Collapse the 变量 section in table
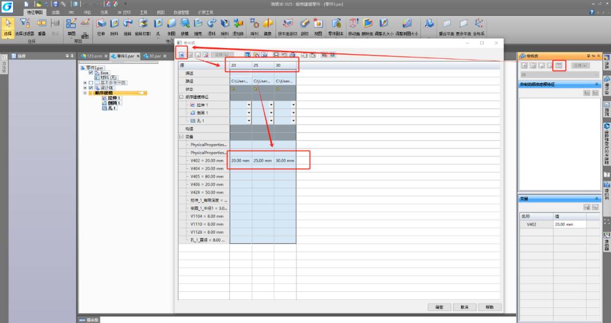The height and width of the screenshot is (323, 611). tap(182, 137)
